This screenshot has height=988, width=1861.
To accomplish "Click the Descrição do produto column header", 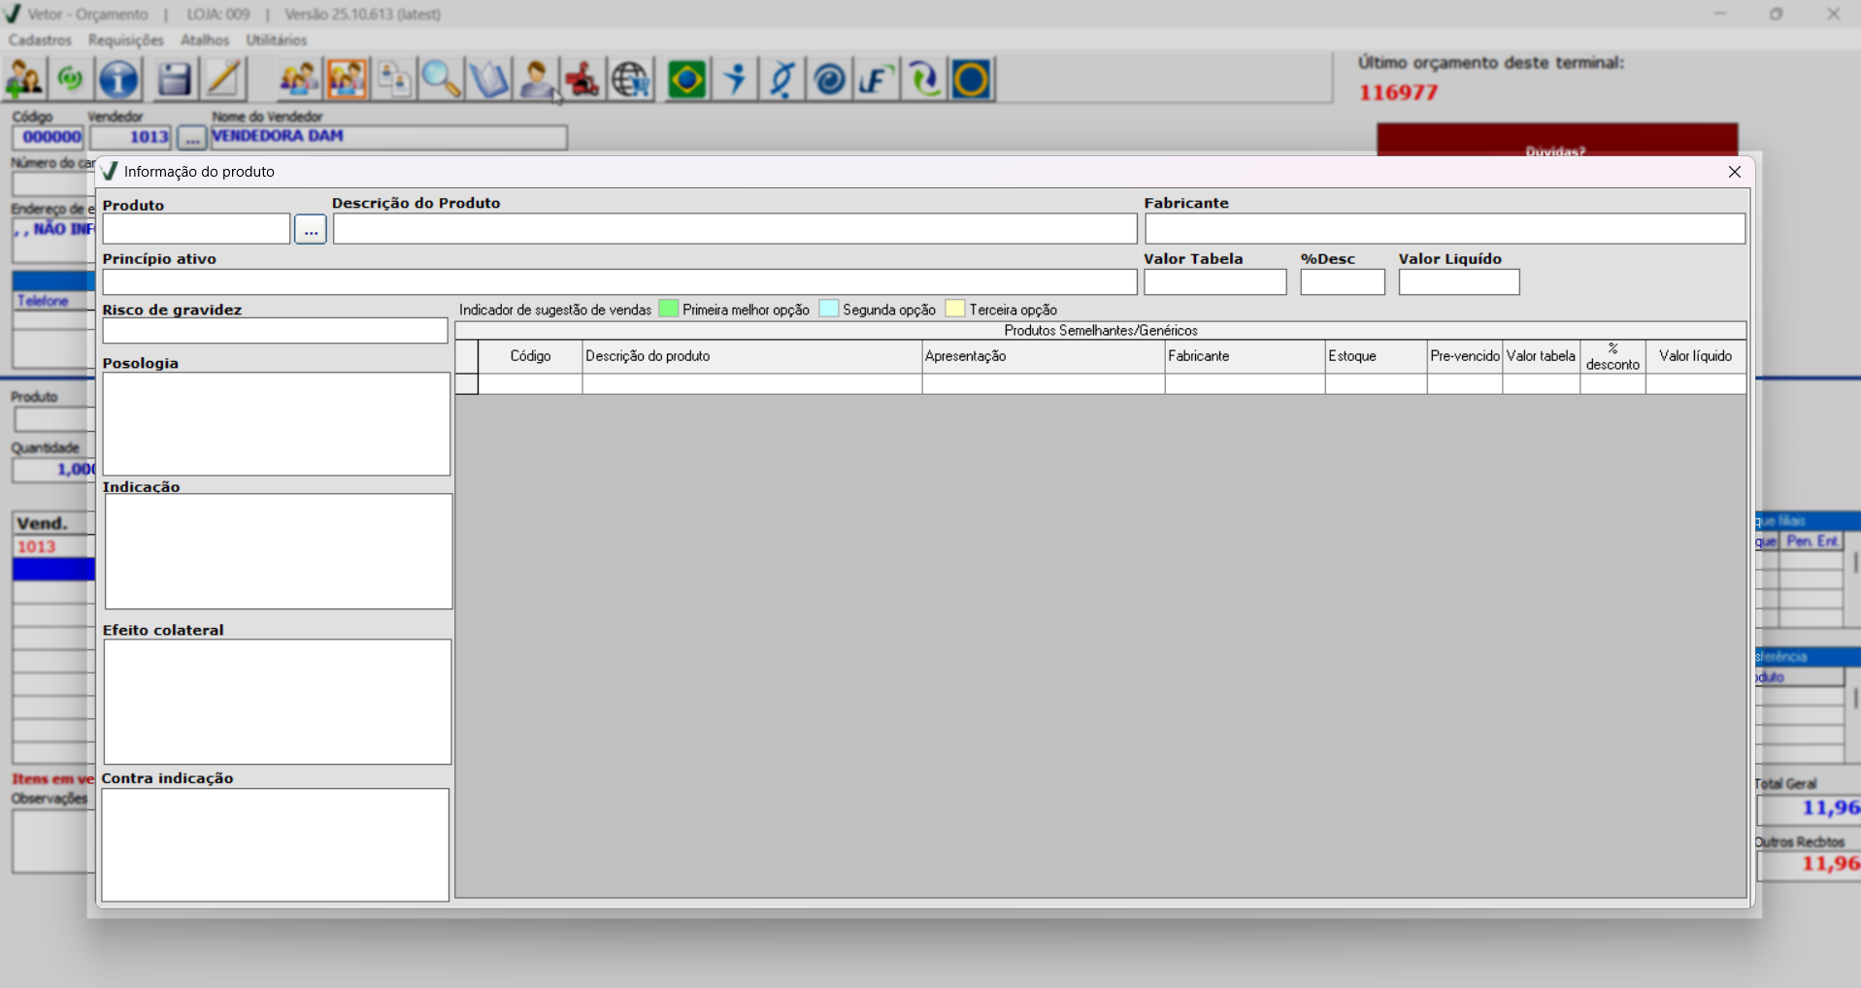I will 750,356.
